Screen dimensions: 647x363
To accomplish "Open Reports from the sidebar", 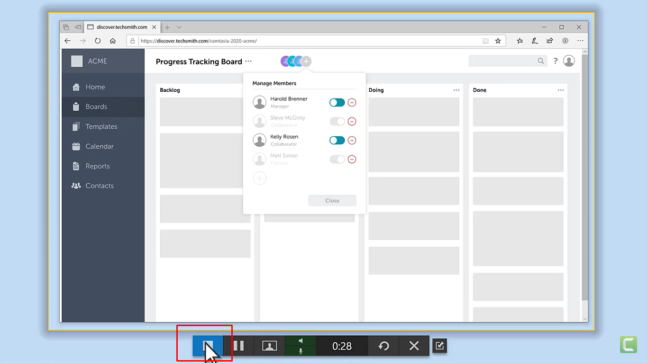I will 97,166.
